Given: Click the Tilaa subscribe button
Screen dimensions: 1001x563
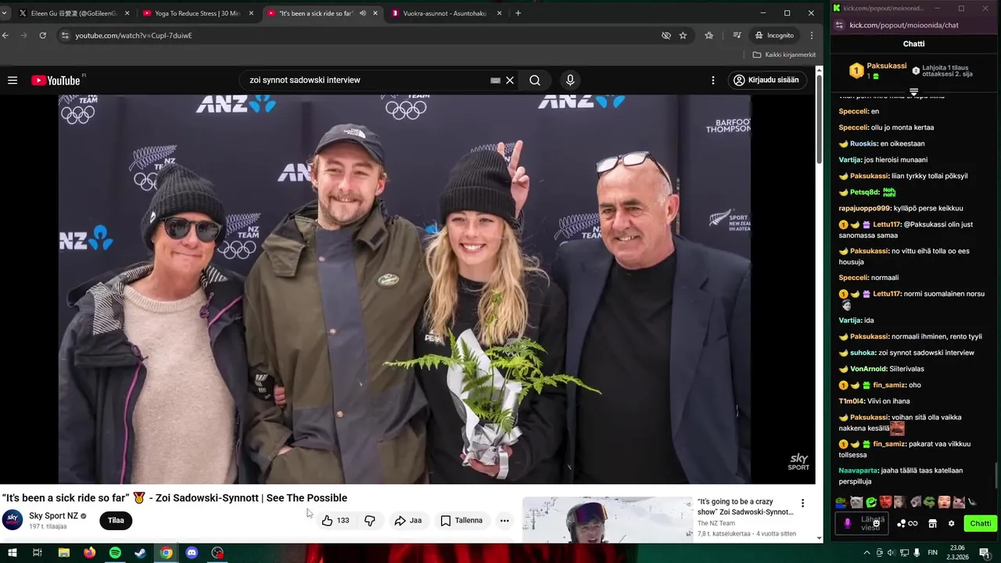Looking at the screenshot, I should coord(116,520).
